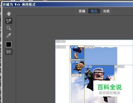Click the slice 09 number badge
Screen dimensions: 133x103
(116, 67)
